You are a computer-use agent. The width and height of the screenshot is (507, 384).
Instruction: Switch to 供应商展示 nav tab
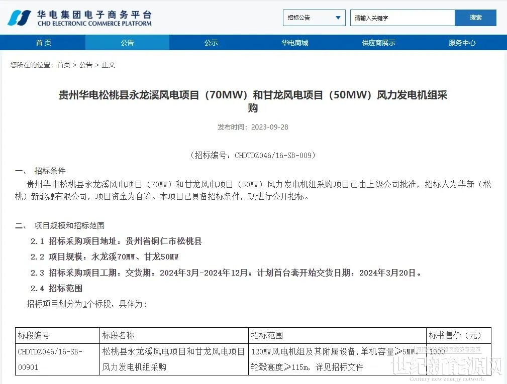379,43
